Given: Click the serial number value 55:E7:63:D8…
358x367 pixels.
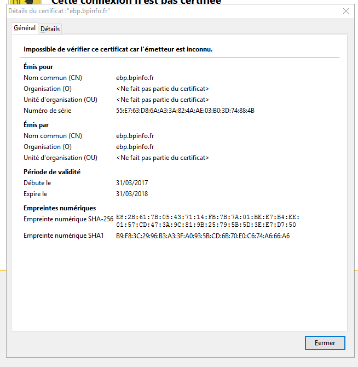Looking at the screenshot, I should [x=185, y=111].
